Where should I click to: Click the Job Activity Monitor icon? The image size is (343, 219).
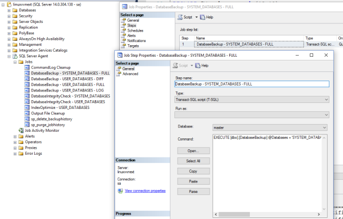pos(21,131)
